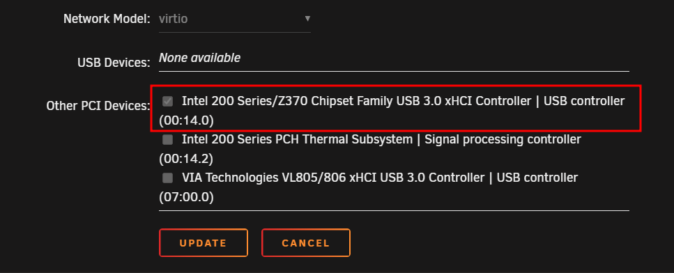674x273 pixels.
Task: Click the UPDATE button
Action: point(204,243)
